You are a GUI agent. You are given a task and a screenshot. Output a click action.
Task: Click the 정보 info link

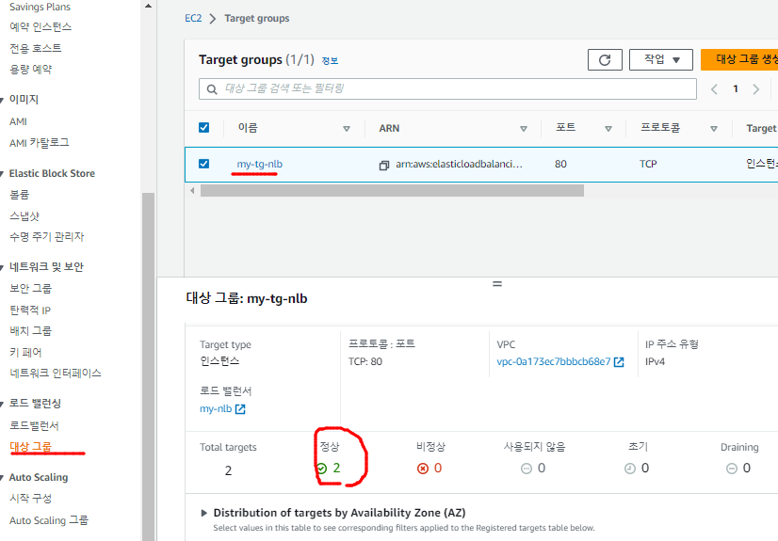tap(330, 61)
